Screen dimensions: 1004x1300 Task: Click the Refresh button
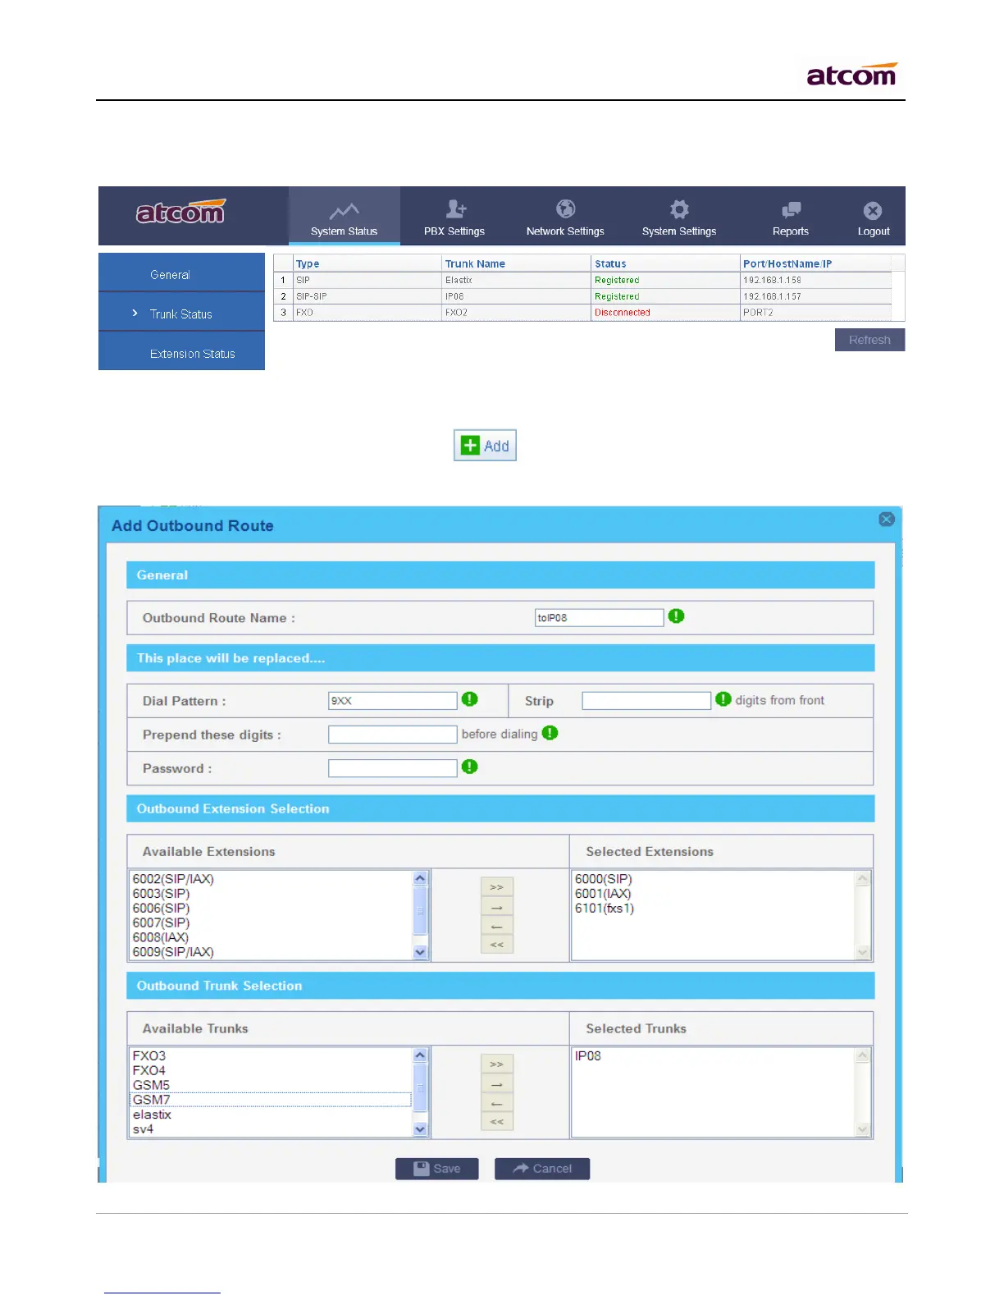coord(869,340)
